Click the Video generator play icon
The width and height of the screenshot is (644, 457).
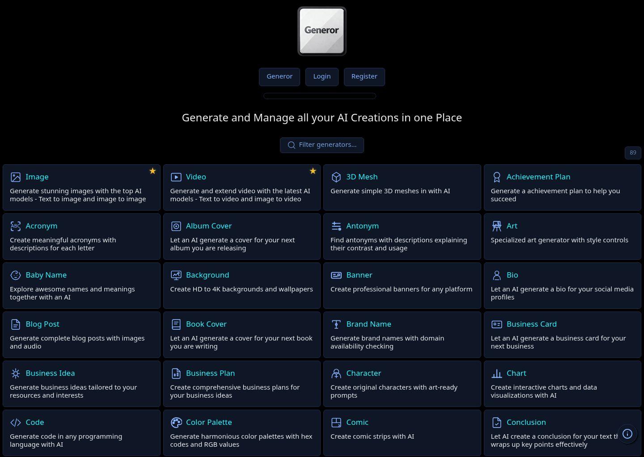(x=176, y=177)
